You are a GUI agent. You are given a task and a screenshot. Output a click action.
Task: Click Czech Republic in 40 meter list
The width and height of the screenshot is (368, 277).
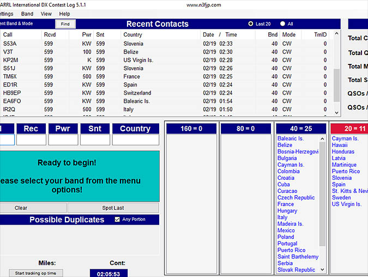click(296, 198)
